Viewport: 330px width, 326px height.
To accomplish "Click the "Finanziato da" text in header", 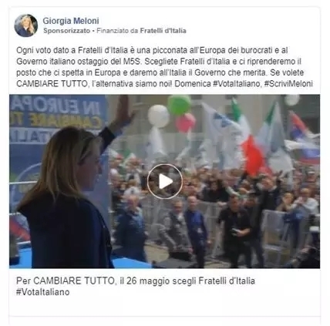I will [117, 31].
